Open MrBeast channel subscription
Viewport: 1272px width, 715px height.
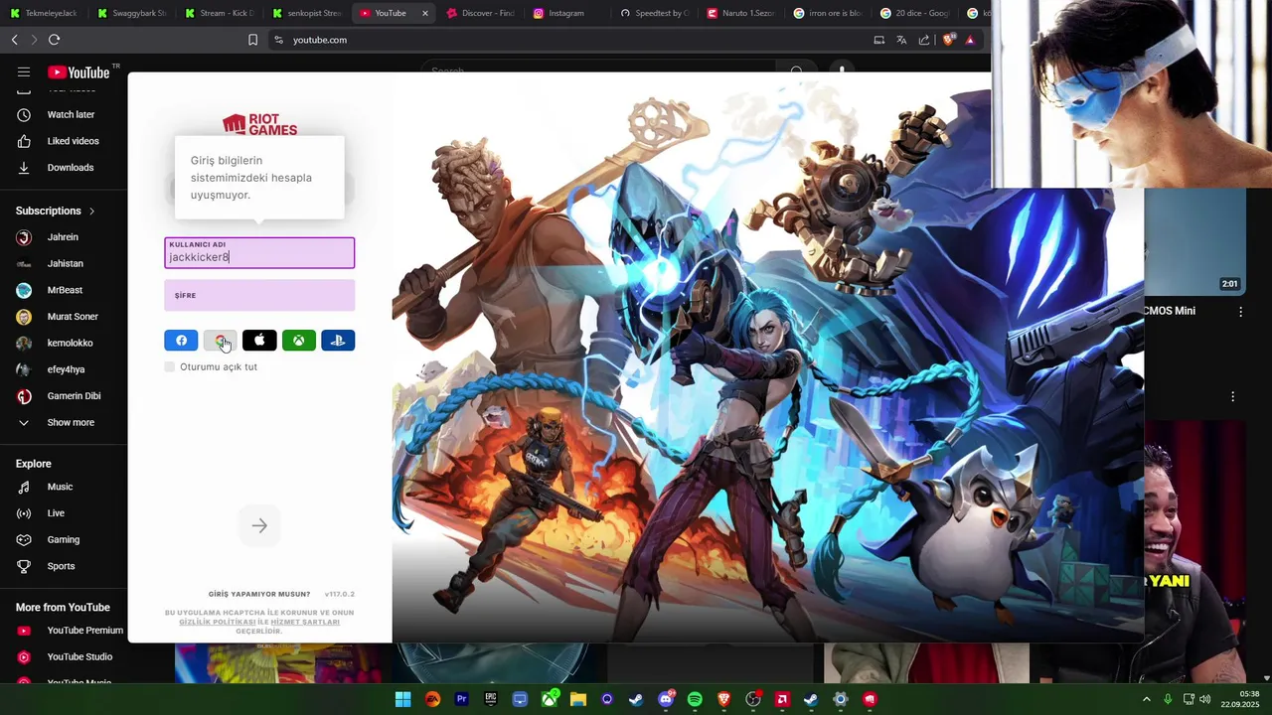pos(64,290)
